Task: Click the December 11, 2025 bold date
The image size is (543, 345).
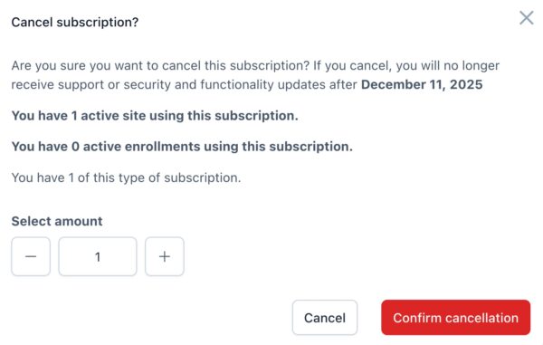Action: click(422, 84)
